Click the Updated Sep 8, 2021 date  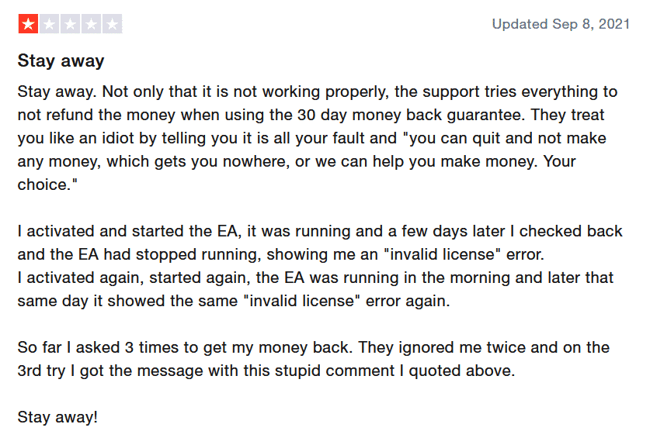point(561,24)
